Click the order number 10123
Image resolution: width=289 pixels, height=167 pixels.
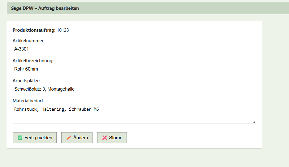[x=63, y=30]
